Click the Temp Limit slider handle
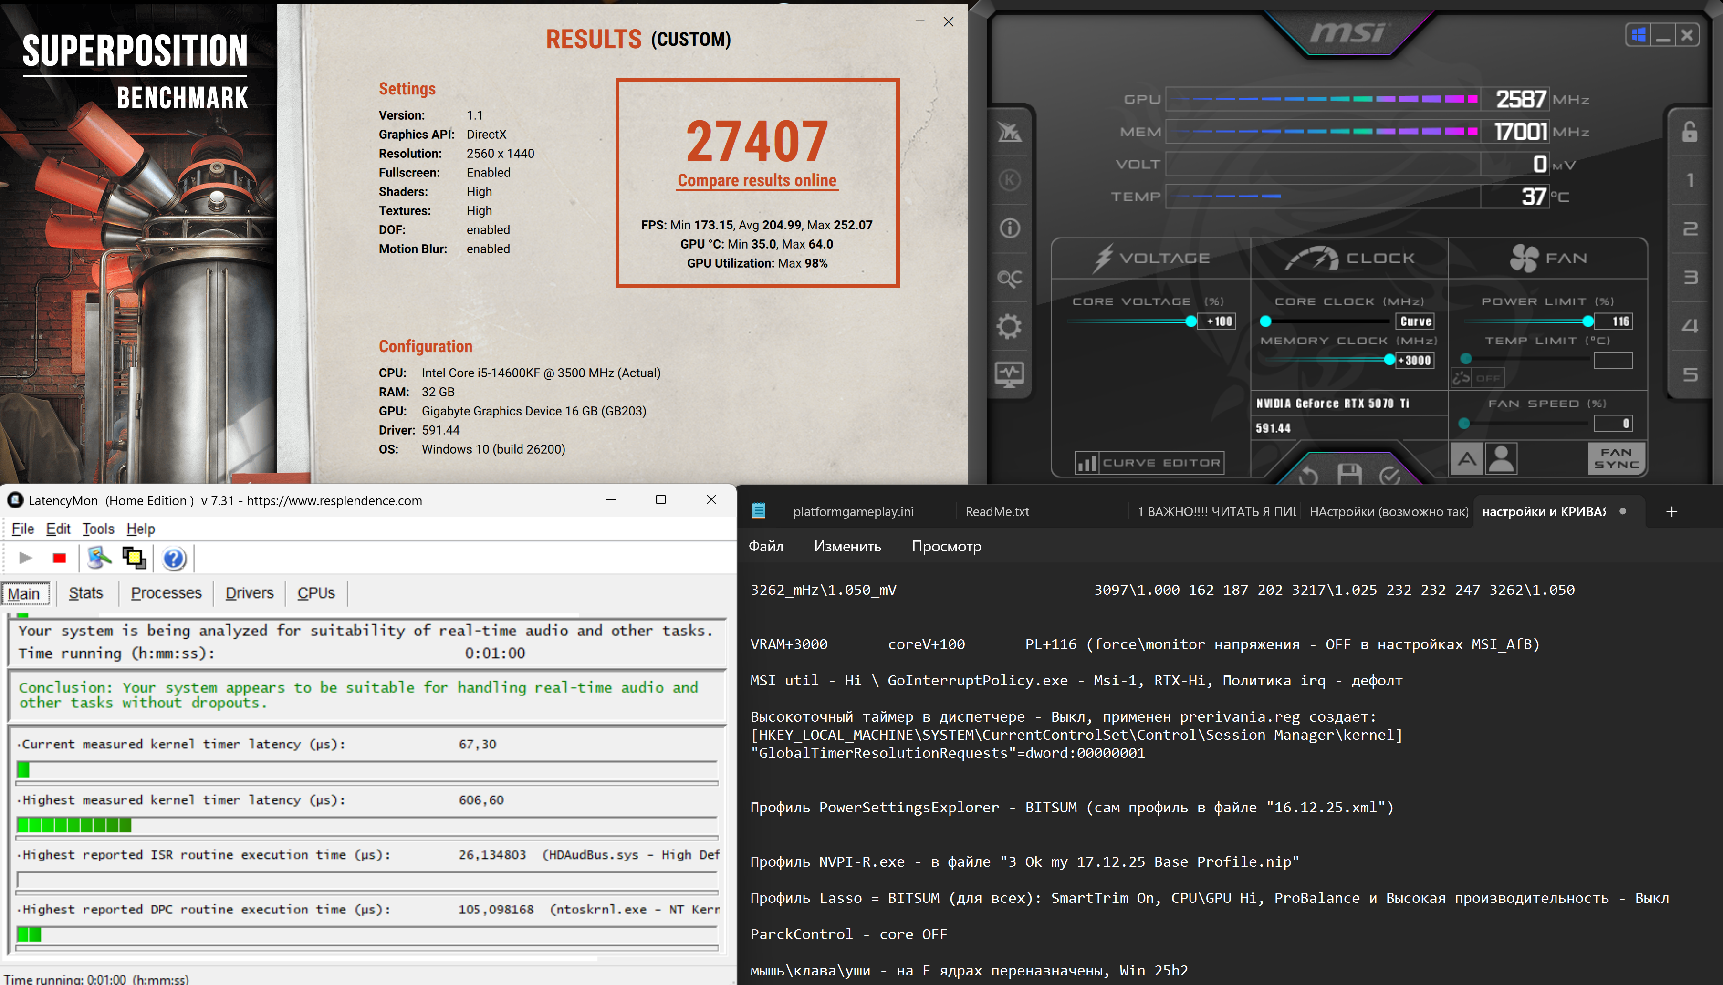This screenshot has height=985, width=1723. click(x=1466, y=359)
